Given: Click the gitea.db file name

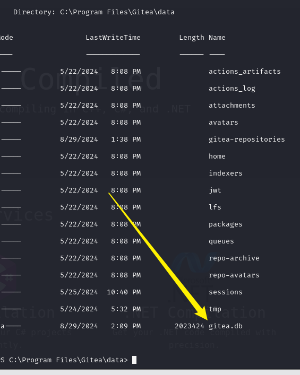Looking at the screenshot, I should 226,326.
